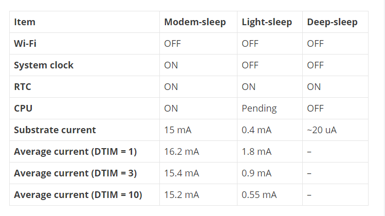This screenshot has width=385, height=216.
Task: Click the 16.2 mA Modem-sleep value
Action: click(181, 152)
